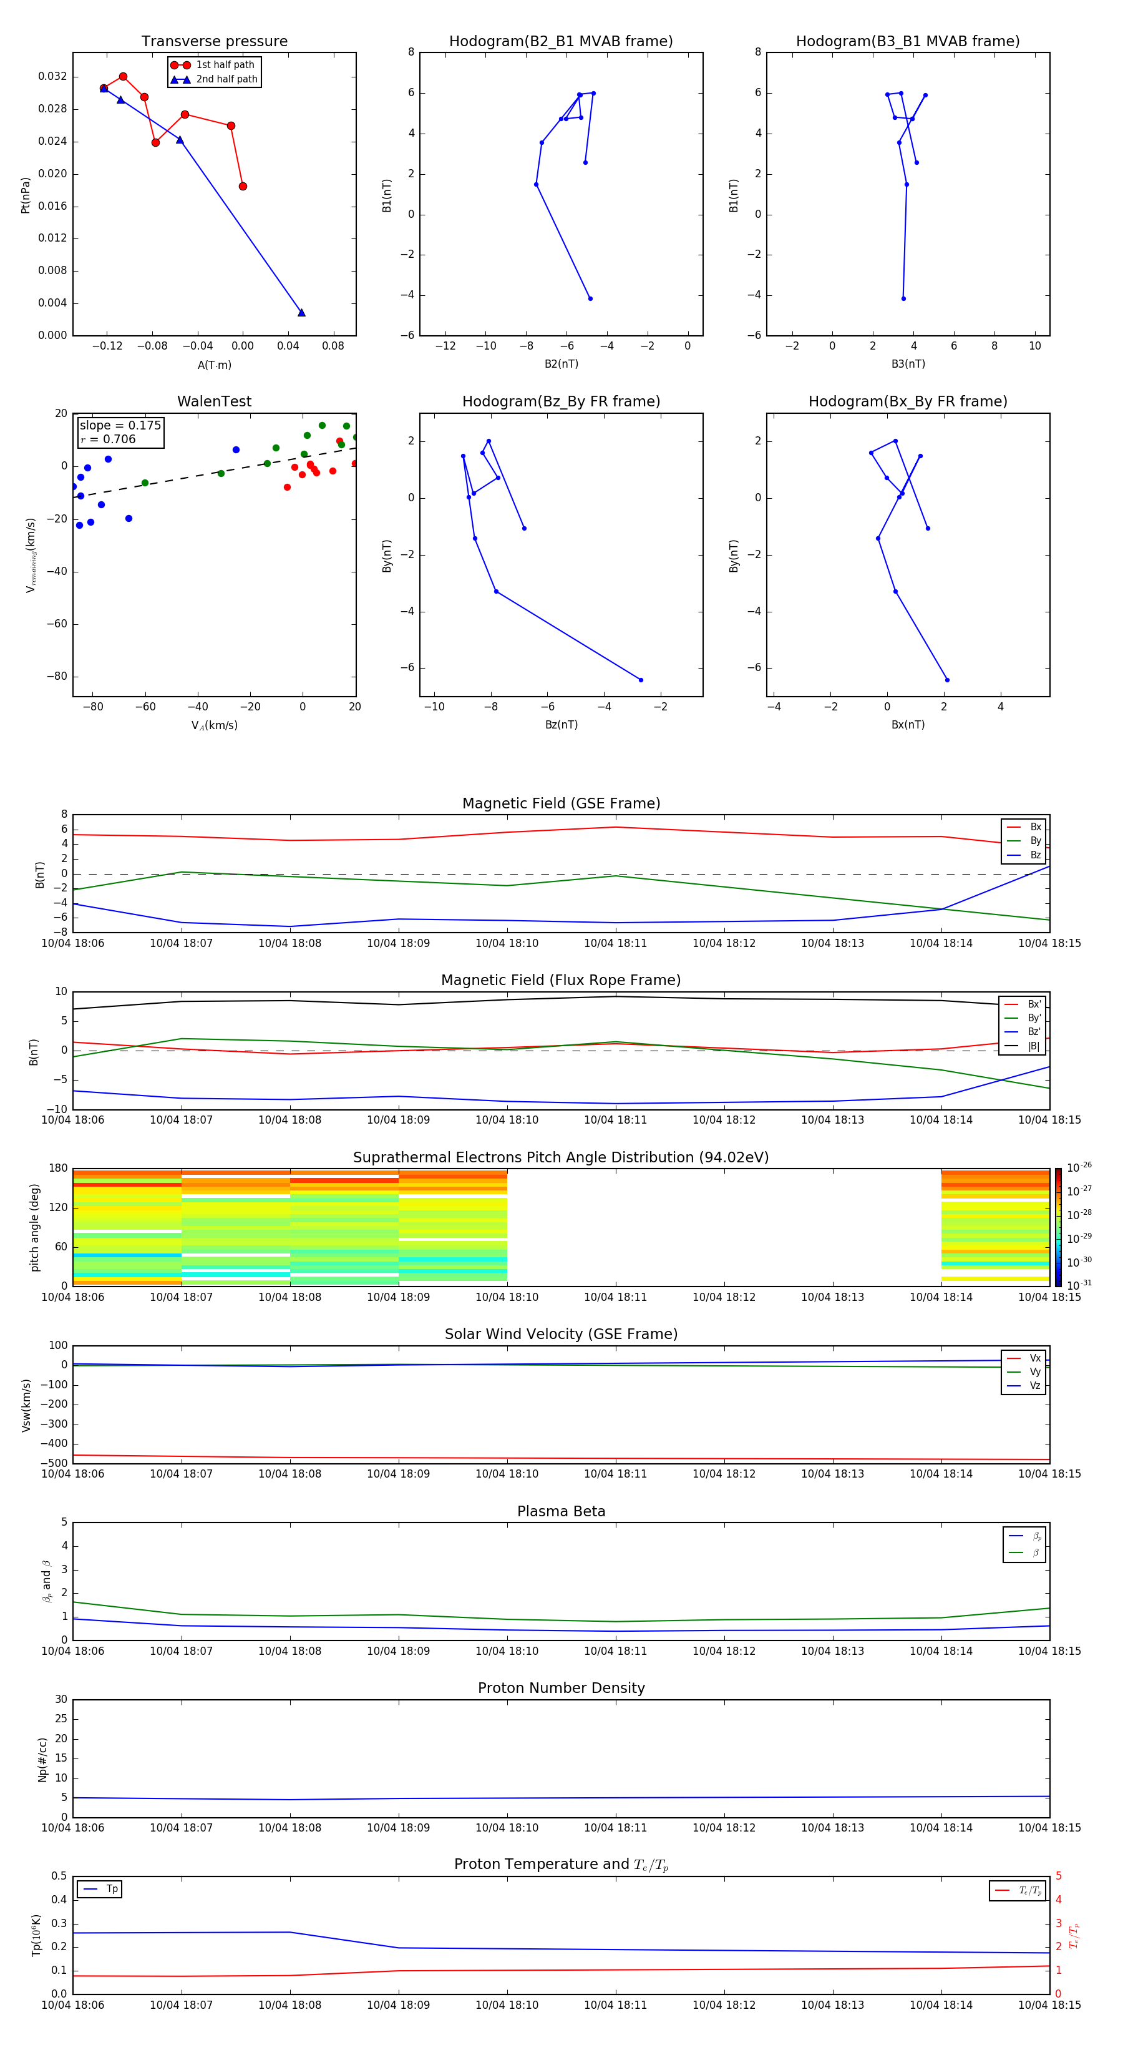Click the pitch angle color scale bar

pyautogui.click(x=1058, y=1227)
